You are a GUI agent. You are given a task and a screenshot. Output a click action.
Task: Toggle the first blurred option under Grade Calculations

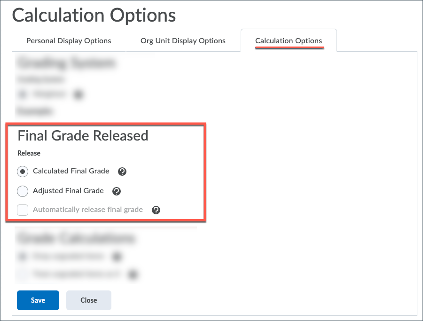point(23,257)
